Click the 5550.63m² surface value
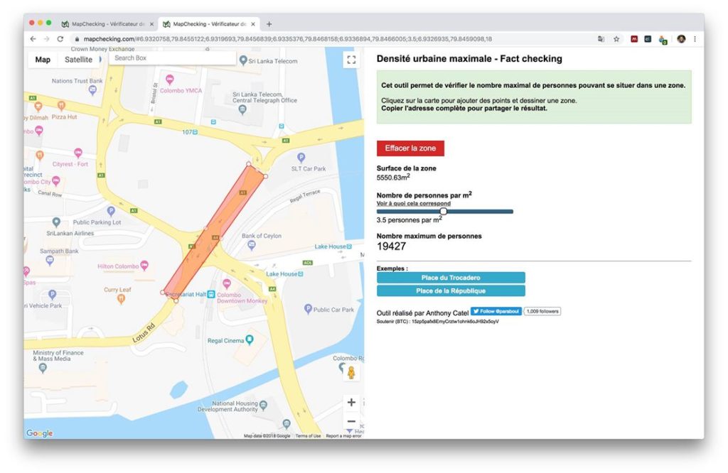Screen dimensions: 728x473 click(393, 178)
